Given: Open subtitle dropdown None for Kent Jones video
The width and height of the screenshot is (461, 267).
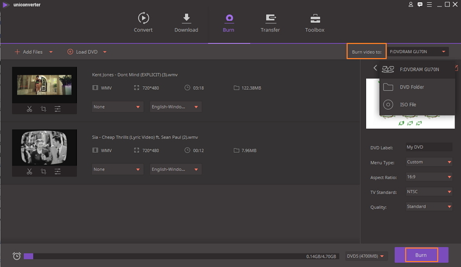Looking at the screenshot, I should pyautogui.click(x=117, y=107).
